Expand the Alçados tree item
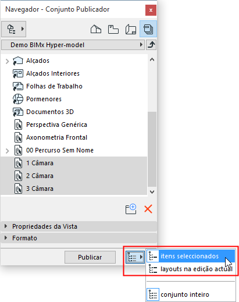 [x=8, y=61]
